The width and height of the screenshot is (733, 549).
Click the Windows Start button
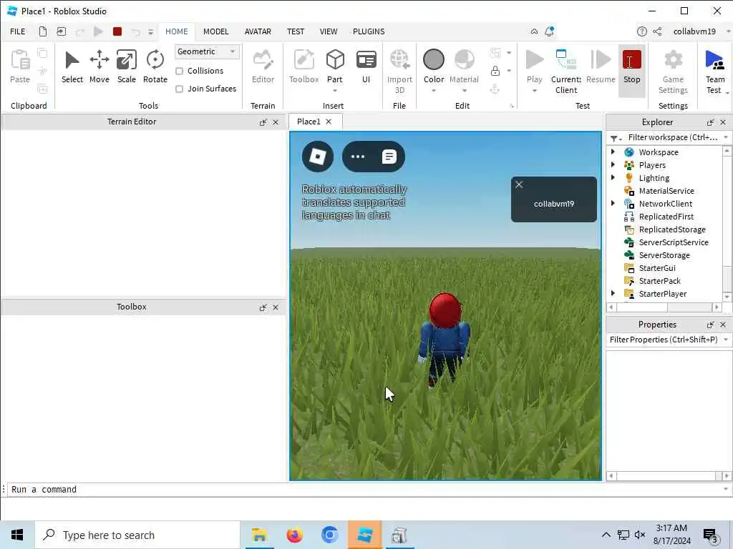17,535
